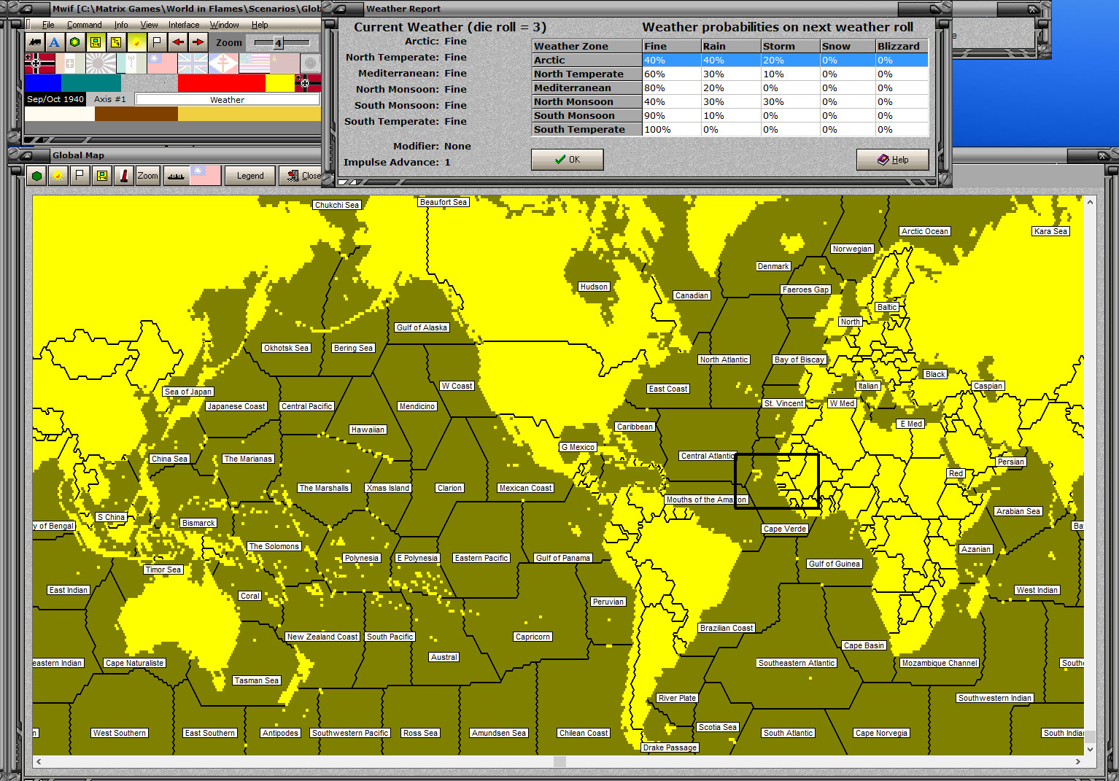Collapse the Mwif main window using title arrow
The width and height of the screenshot is (1119, 781).
click(x=27, y=9)
